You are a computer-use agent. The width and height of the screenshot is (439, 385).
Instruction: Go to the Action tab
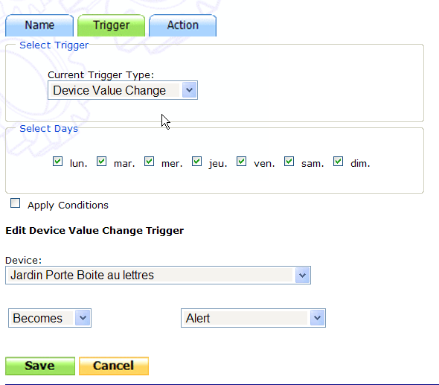tap(182, 25)
